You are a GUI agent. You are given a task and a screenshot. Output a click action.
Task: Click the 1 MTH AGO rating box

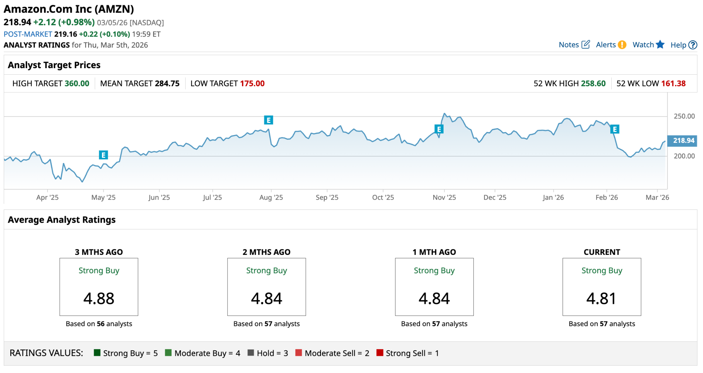(434, 287)
